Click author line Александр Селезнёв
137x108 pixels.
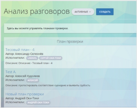pyautogui.click(x=24, y=54)
